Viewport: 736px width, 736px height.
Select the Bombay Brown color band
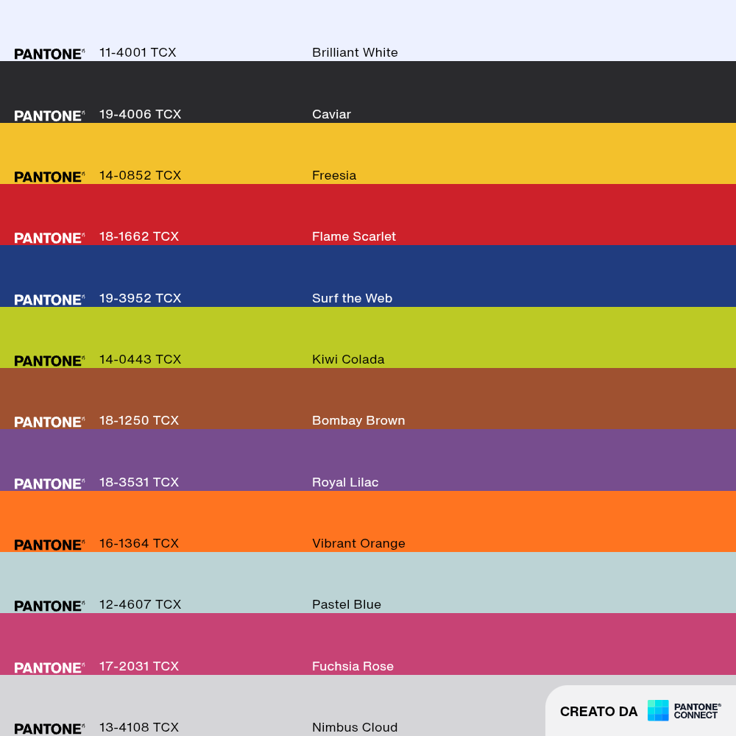[x=368, y=398]
